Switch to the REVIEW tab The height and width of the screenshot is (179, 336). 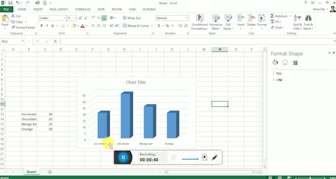coord(117,9)
